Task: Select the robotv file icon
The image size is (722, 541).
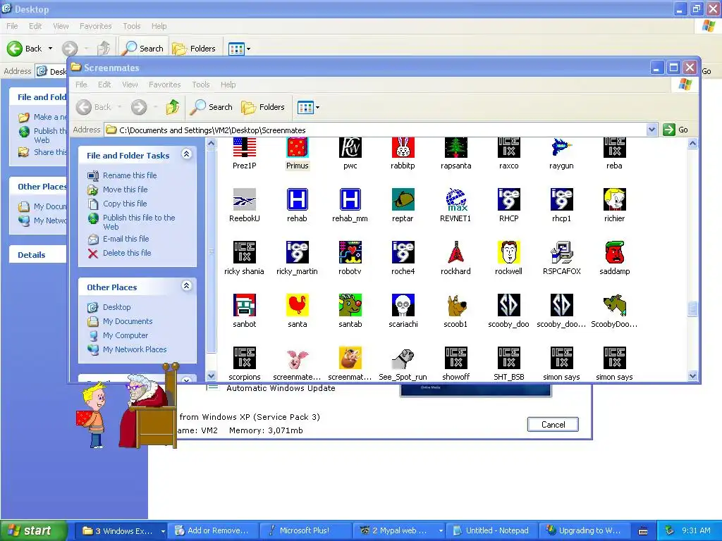Action: pos(350,253)
